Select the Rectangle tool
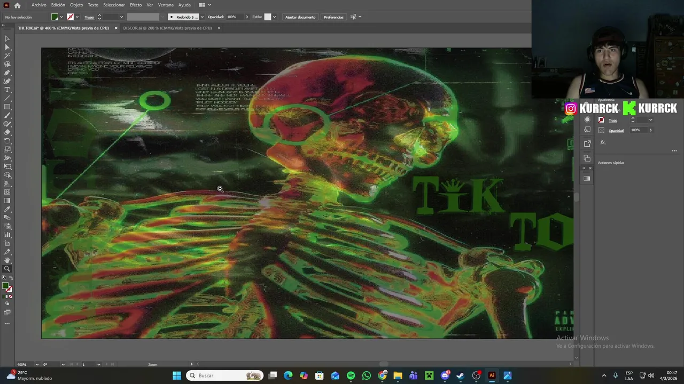This screenshot has height=384, width=684. (x=7, y=107)
